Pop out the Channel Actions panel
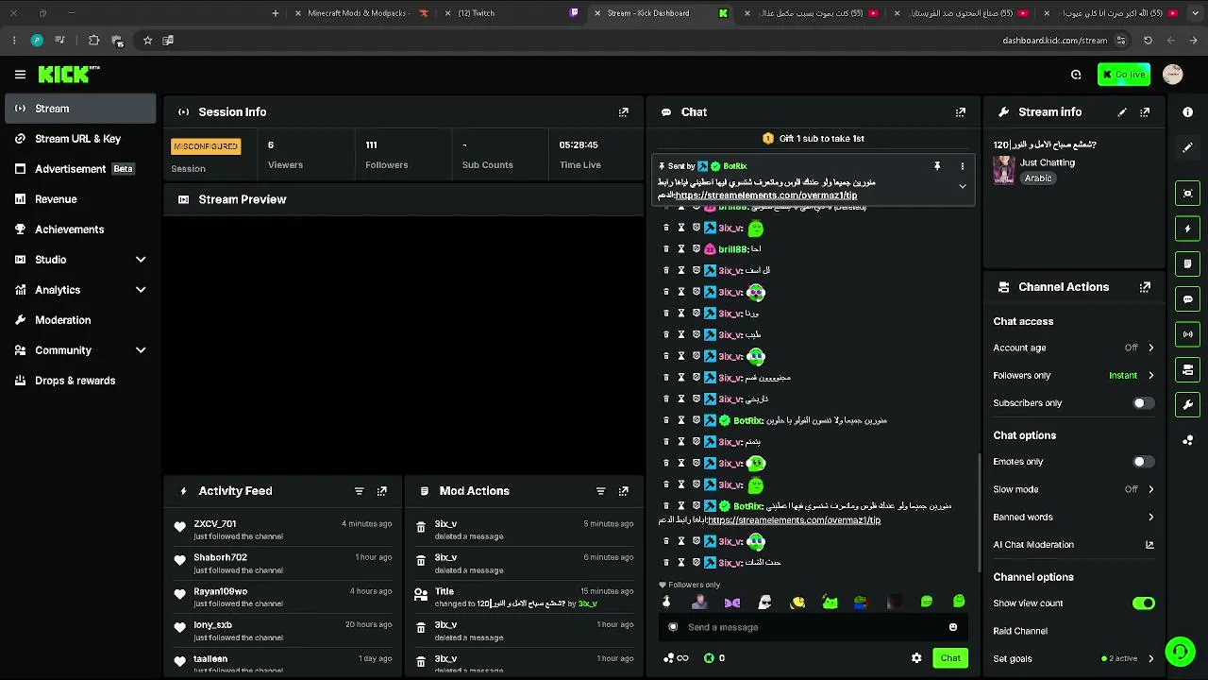1208x680 pixels. tap(1145, 287)
